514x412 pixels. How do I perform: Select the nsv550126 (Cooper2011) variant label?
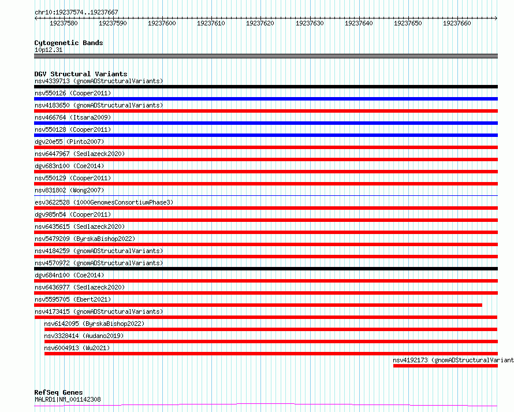[x=73, y=93]
